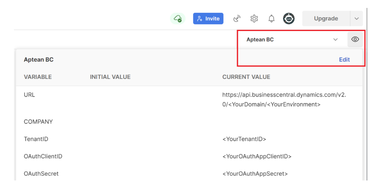Click the INITIAL VALUE column header
The image size is (371, 185).
click(x=110, y=77)
